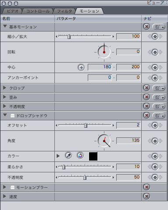Image resolution: width=168 pixels, height=210 pixels.
Task: Go to the next keyframe for 角度
Action: point(161,141)
